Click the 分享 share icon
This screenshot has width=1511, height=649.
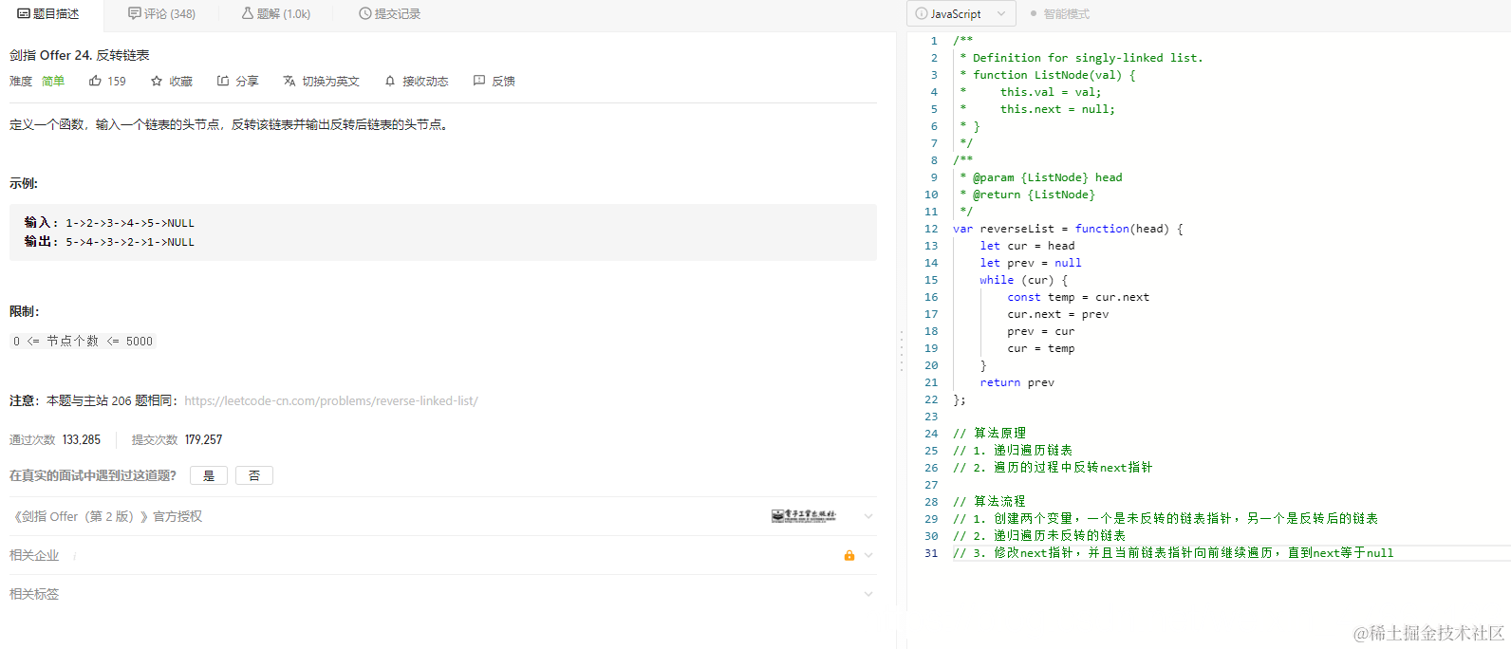coord(223,82)
